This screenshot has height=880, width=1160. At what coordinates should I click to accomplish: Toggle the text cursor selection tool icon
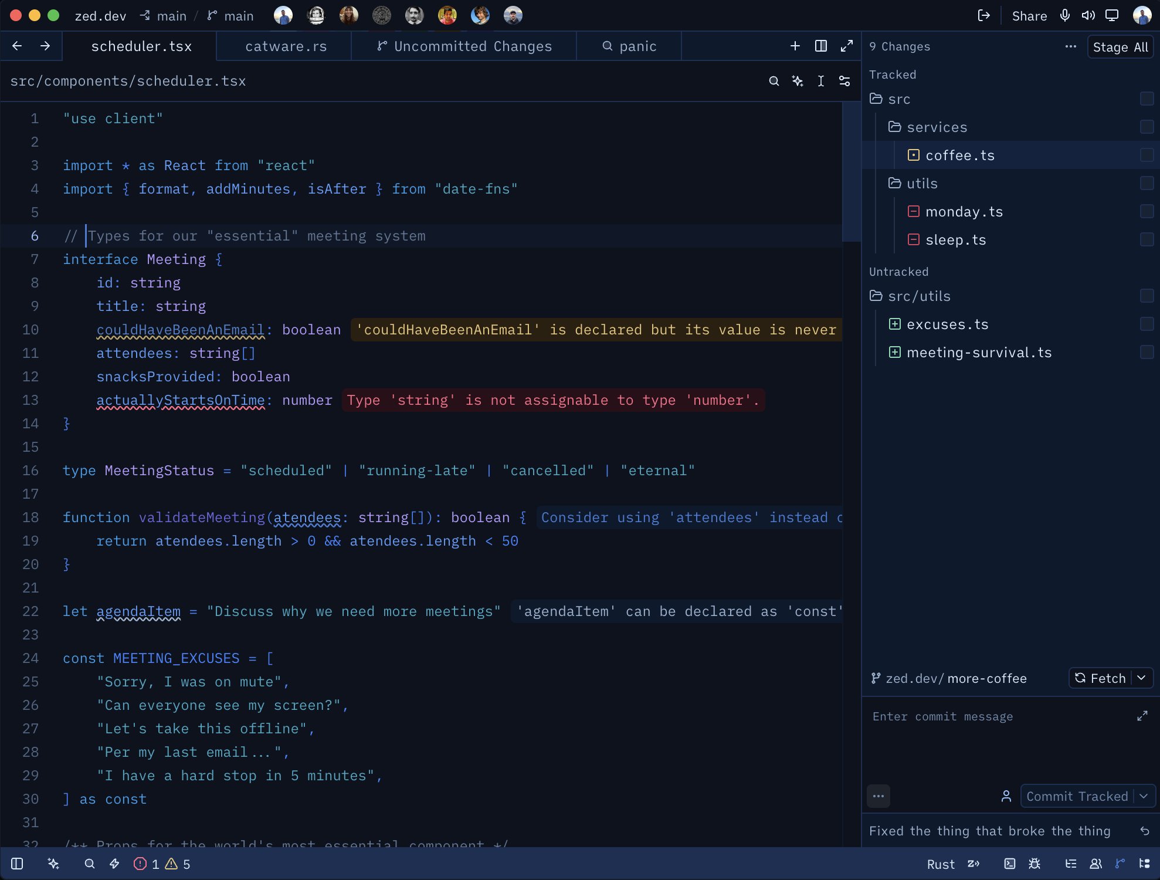tap(821, 81)
